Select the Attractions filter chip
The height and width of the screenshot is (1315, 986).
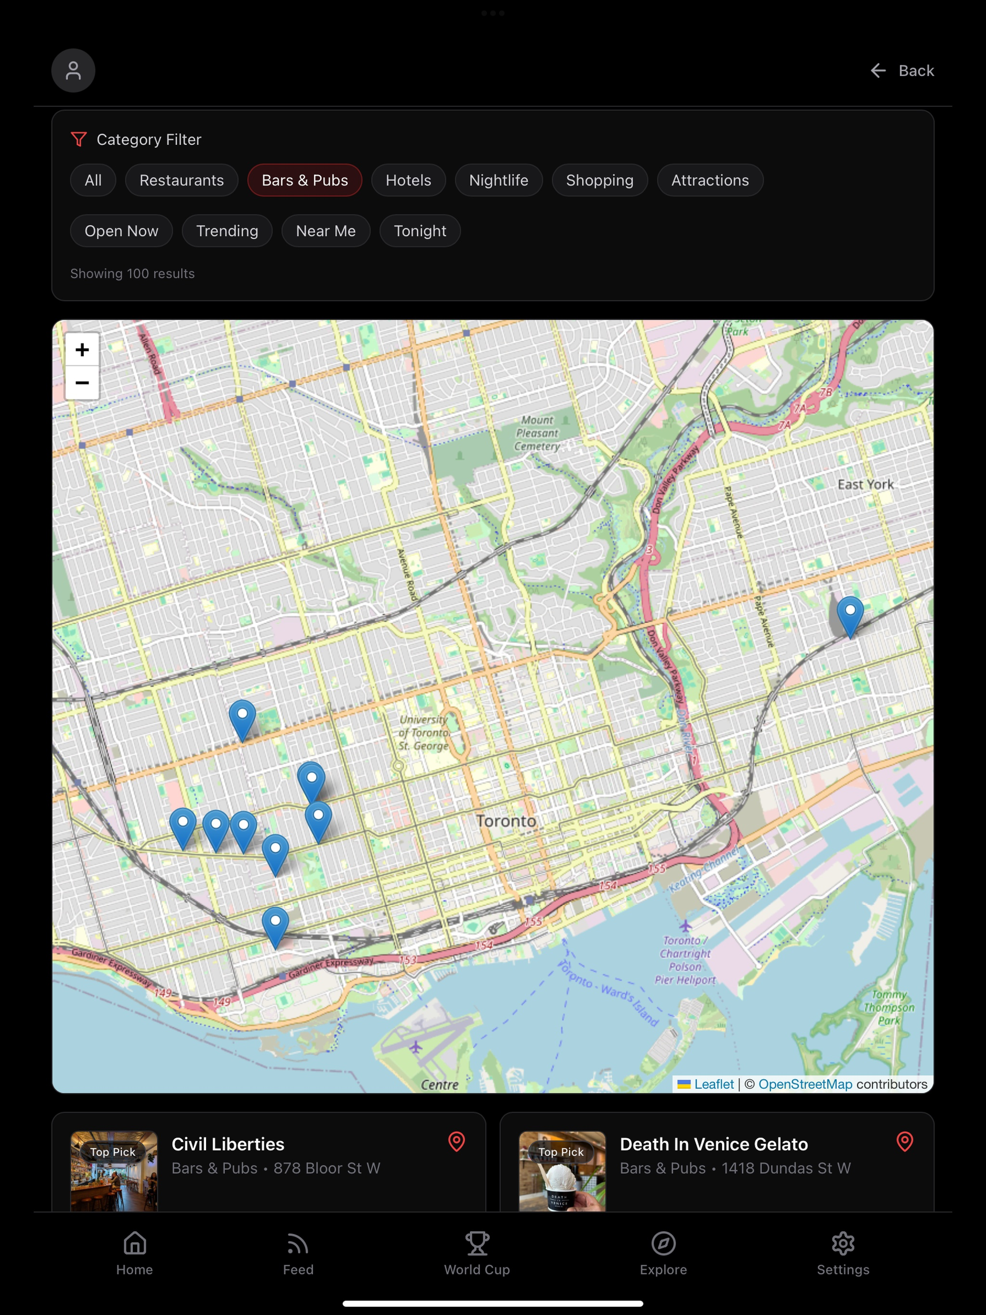coord(710,180)
